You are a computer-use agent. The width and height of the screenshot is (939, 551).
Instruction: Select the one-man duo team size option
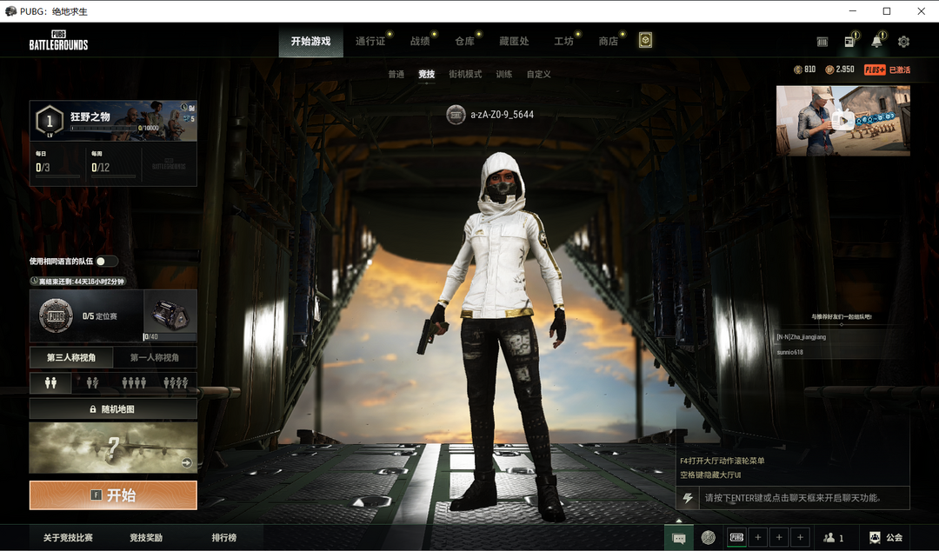pyautogui.click(x=92, y=382)
